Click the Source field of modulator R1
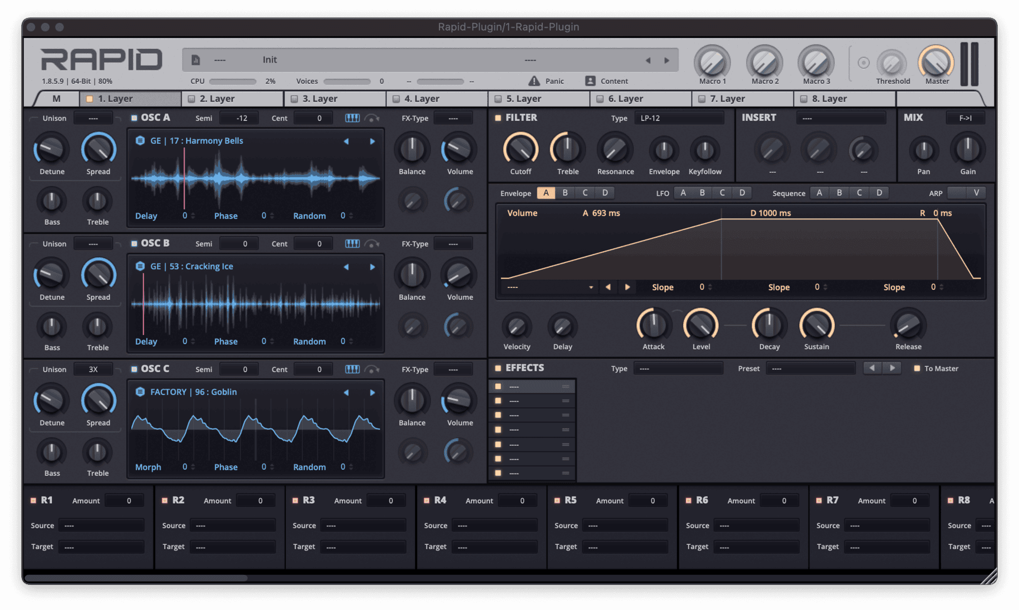Image resolution: width=1019 pixels, height=610 pixels. (101, 525)
